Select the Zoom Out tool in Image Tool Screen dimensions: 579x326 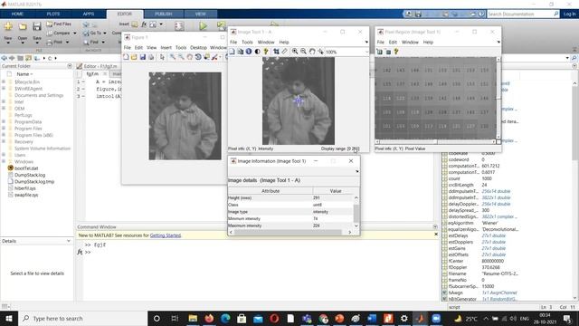(304, 52)
